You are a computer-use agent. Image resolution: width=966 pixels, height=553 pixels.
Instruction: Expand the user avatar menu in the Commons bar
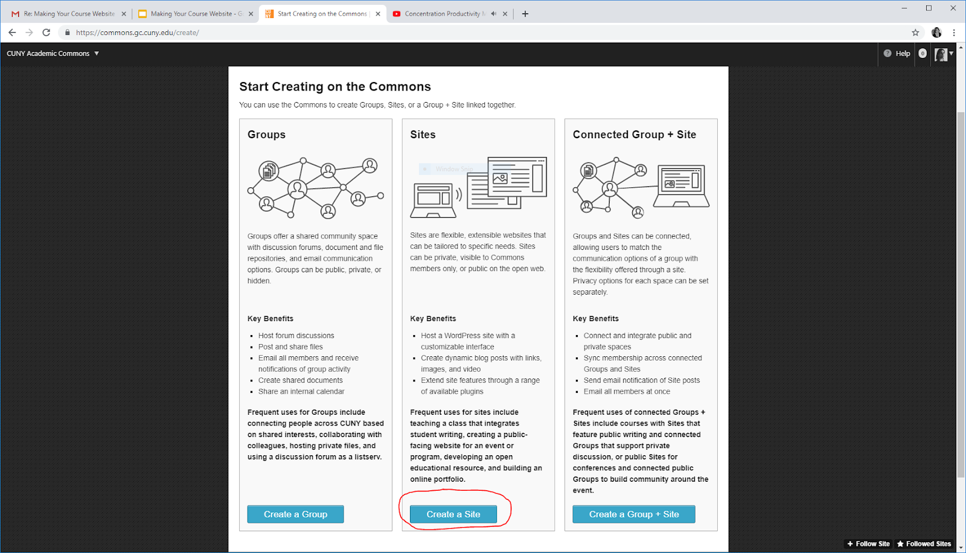coord(944,54)
